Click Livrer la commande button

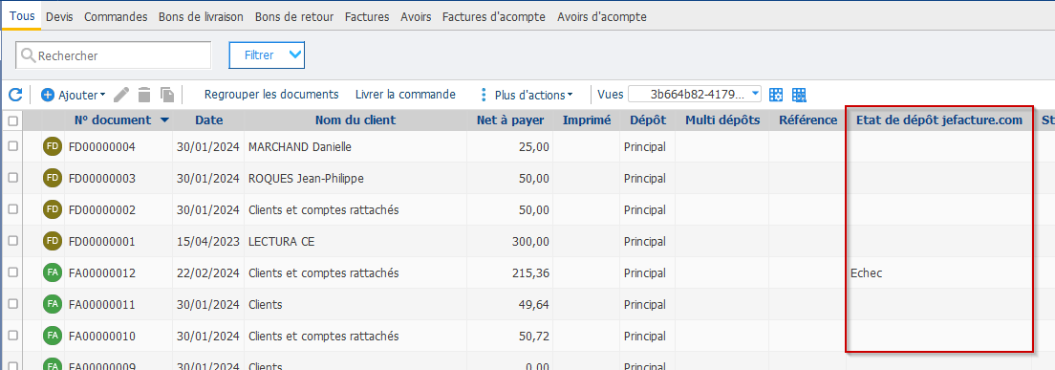click(x=406, y=95)
